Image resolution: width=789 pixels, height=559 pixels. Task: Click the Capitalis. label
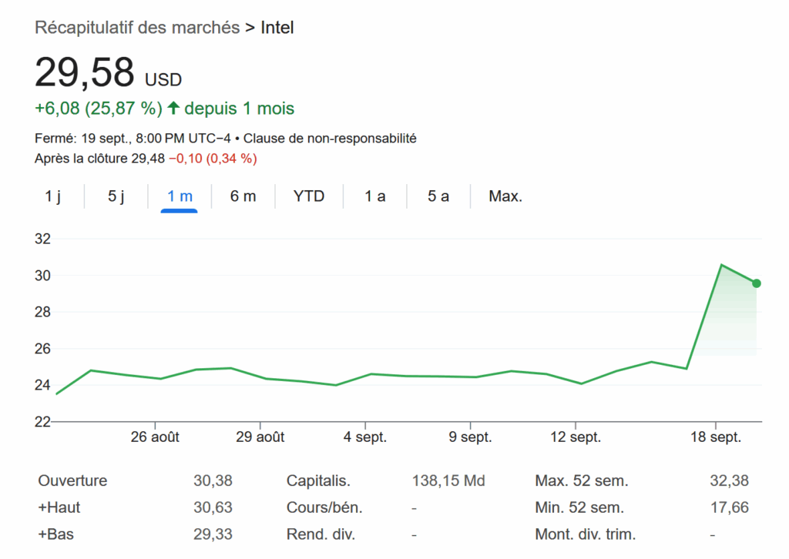pyautogui.click(x=318, y=480)
